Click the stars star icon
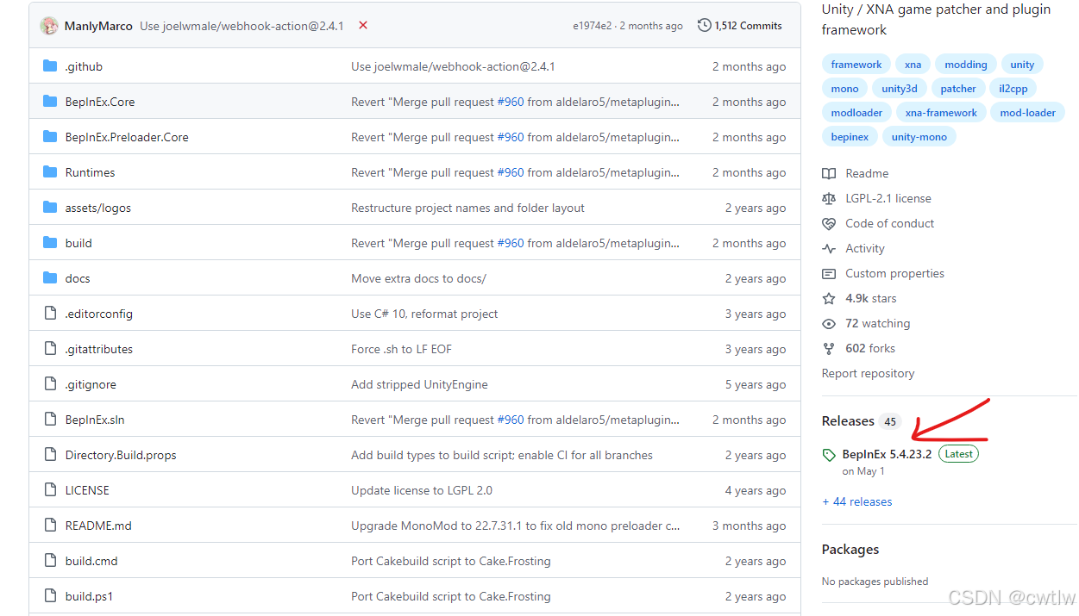 pos(829,298)
